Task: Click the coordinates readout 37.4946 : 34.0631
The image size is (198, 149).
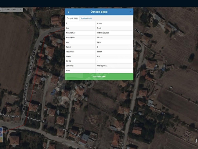Action: point(10,10)
